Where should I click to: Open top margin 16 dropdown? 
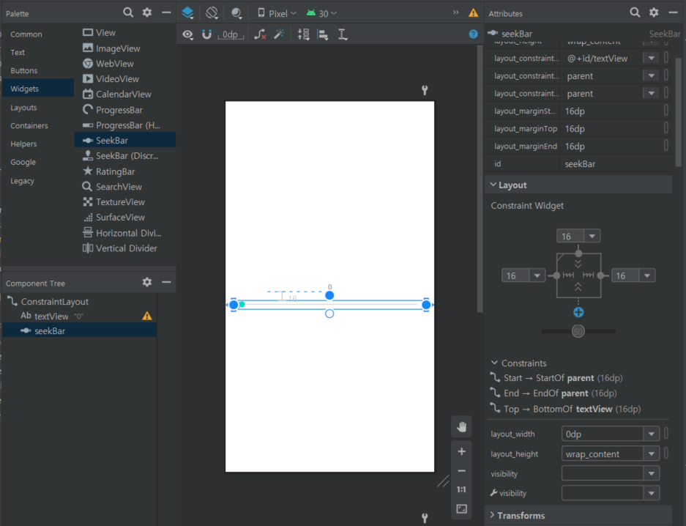(x=592, y=237)
